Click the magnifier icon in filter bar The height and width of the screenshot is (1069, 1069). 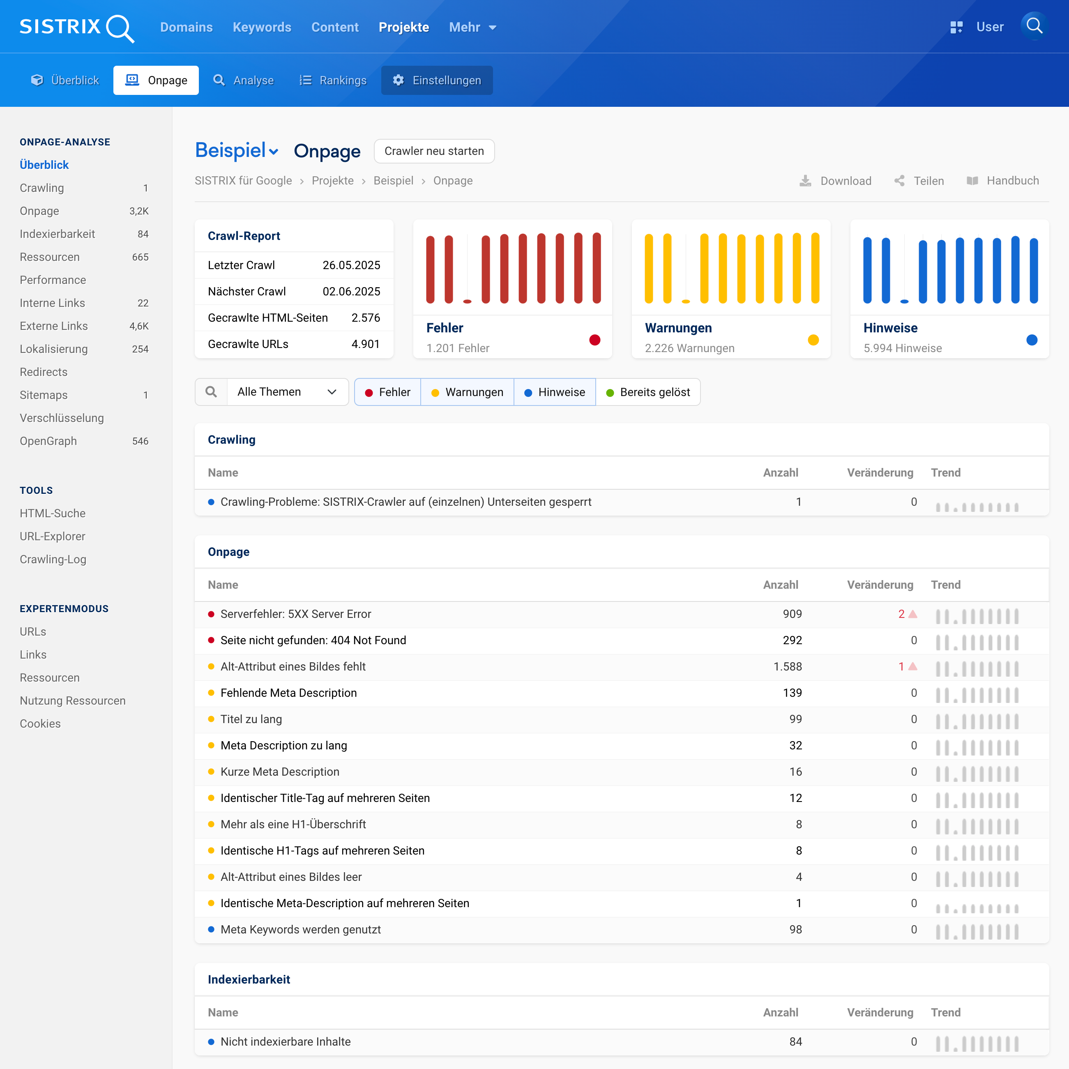[x=211, y=392]
